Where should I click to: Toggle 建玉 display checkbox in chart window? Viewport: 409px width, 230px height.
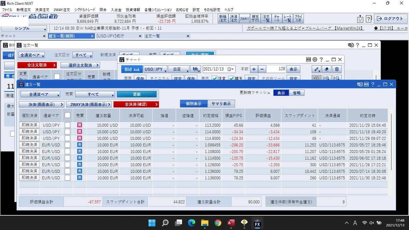tap(231, 78)
